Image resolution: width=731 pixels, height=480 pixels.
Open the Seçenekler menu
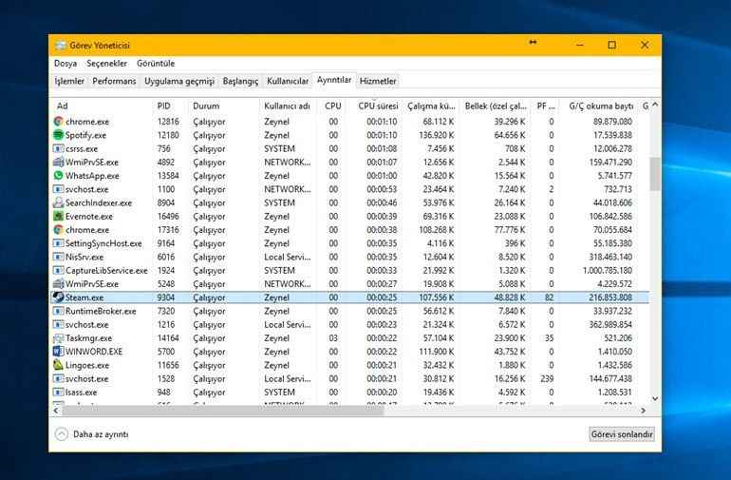click(x=106, y=64)
